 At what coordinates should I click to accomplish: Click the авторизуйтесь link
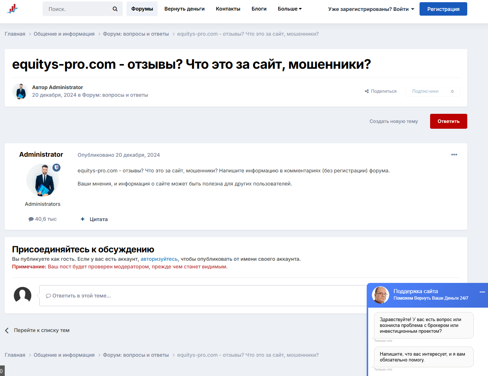point(159,259)
